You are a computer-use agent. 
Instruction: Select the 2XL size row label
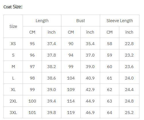pyautogui.click(x=13, y=101)
